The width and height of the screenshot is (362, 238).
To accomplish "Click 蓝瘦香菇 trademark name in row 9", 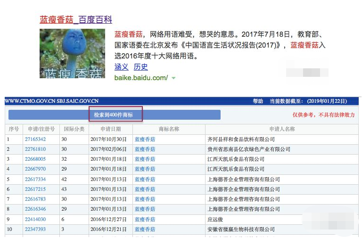I will tap(145, 219).
